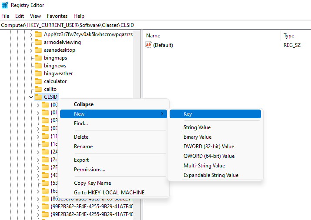The height and width of the screenshot is (220, 311).
Task: Click the (Default) string value icon
Action: [149, 45]
